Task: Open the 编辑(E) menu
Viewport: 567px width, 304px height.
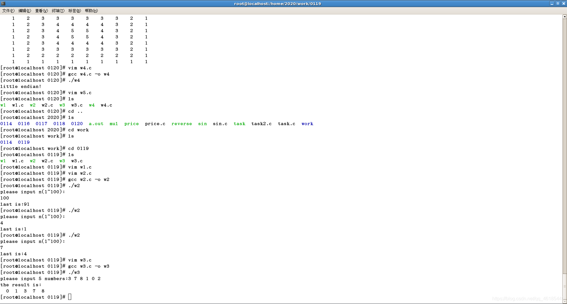Action: coord(25,11)
